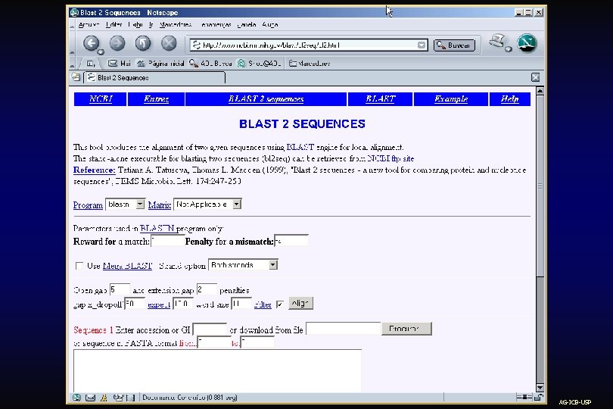Click the page scrollbar up arrow
The height and width of the screenshot is (409, 613).
[x=540, y=91]
